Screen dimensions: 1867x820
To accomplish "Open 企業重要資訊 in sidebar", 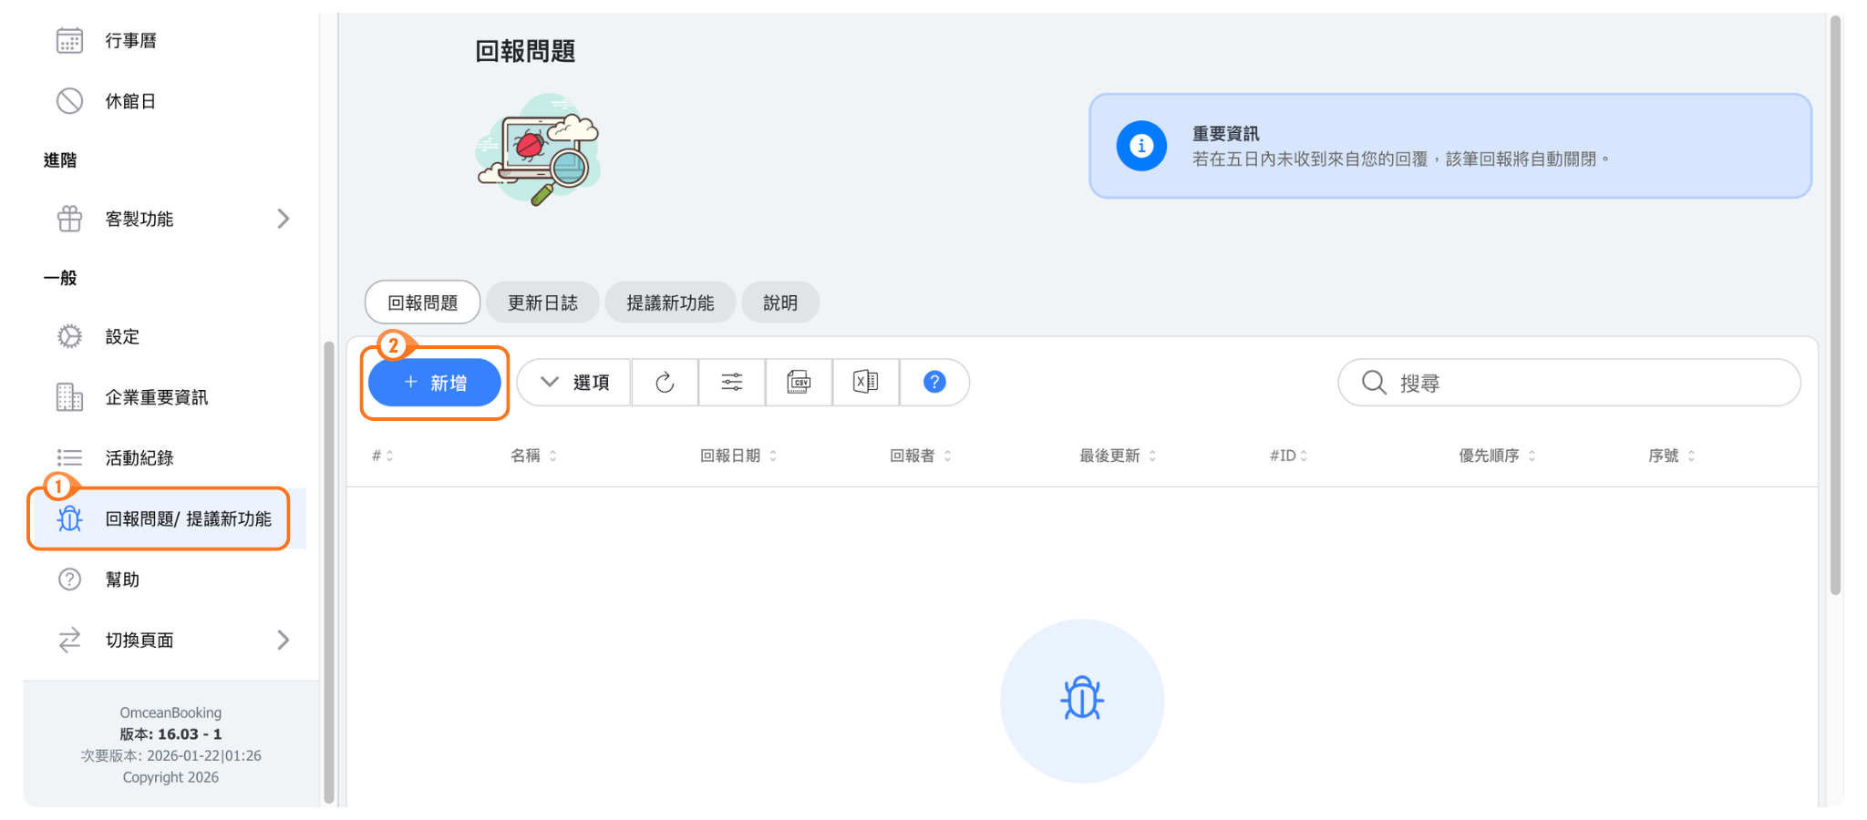I will (156, 397).
